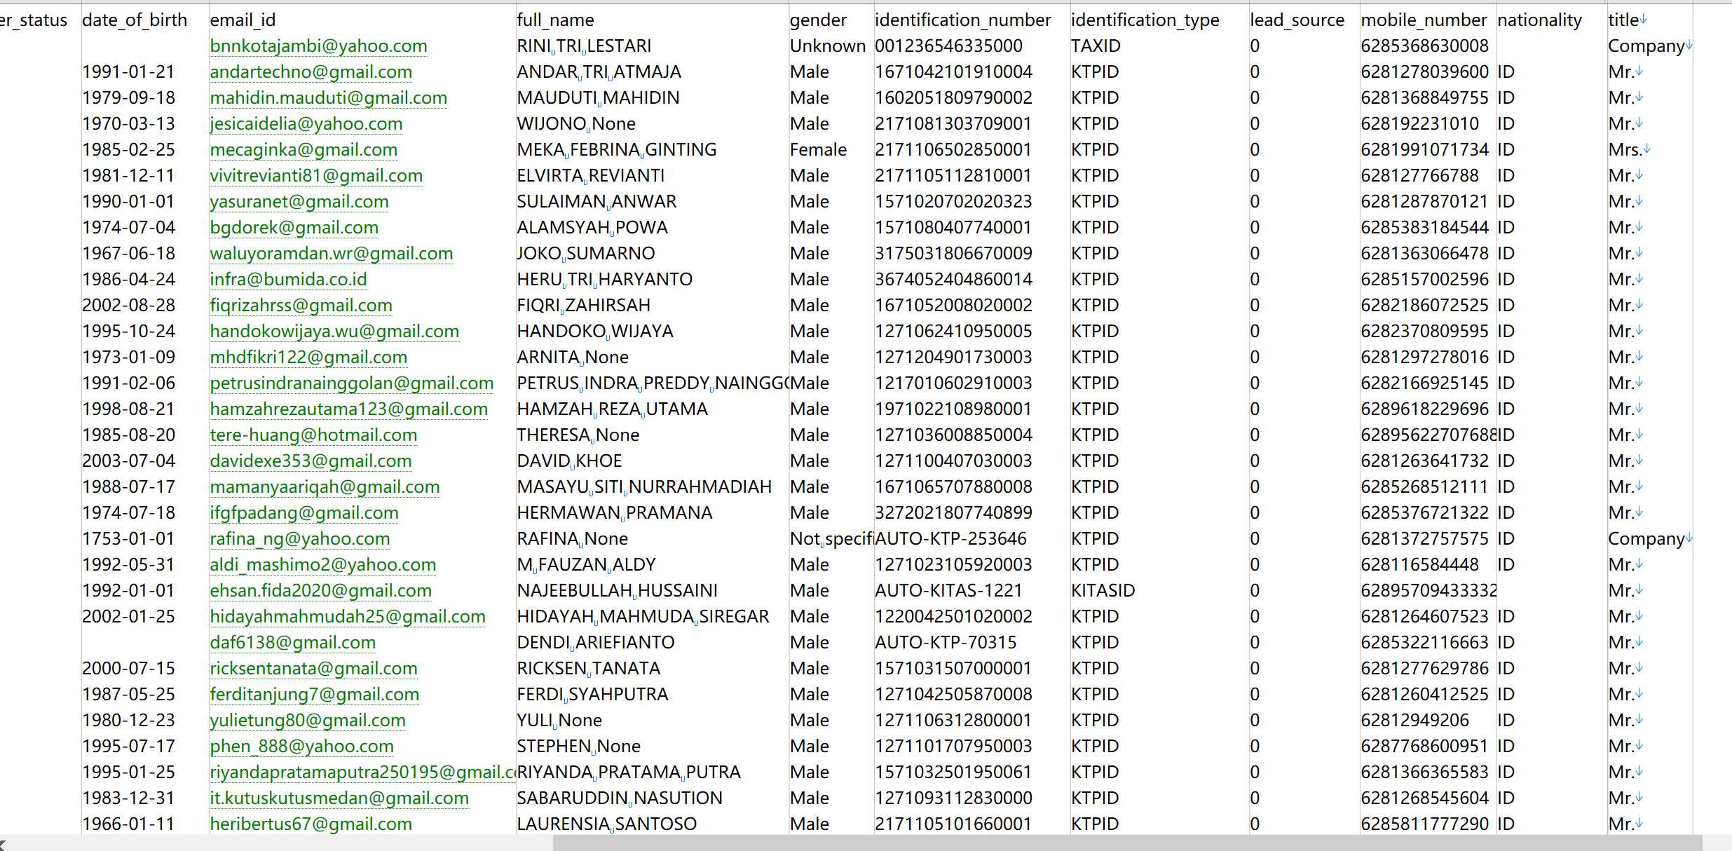1732x851 pixels.
Task: Click the Female gender cell
Action: pos(818,150)
